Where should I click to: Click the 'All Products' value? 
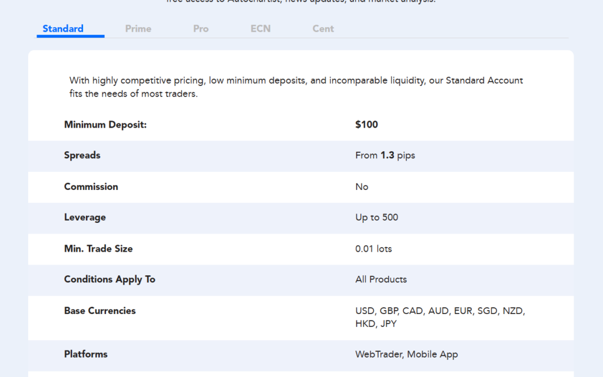tap(381, 279)
